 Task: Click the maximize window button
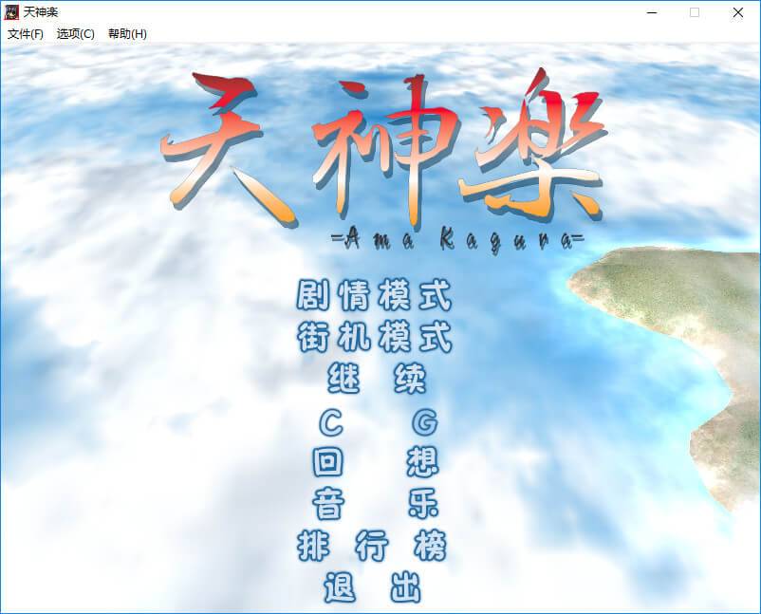click(x=695, y=12)
